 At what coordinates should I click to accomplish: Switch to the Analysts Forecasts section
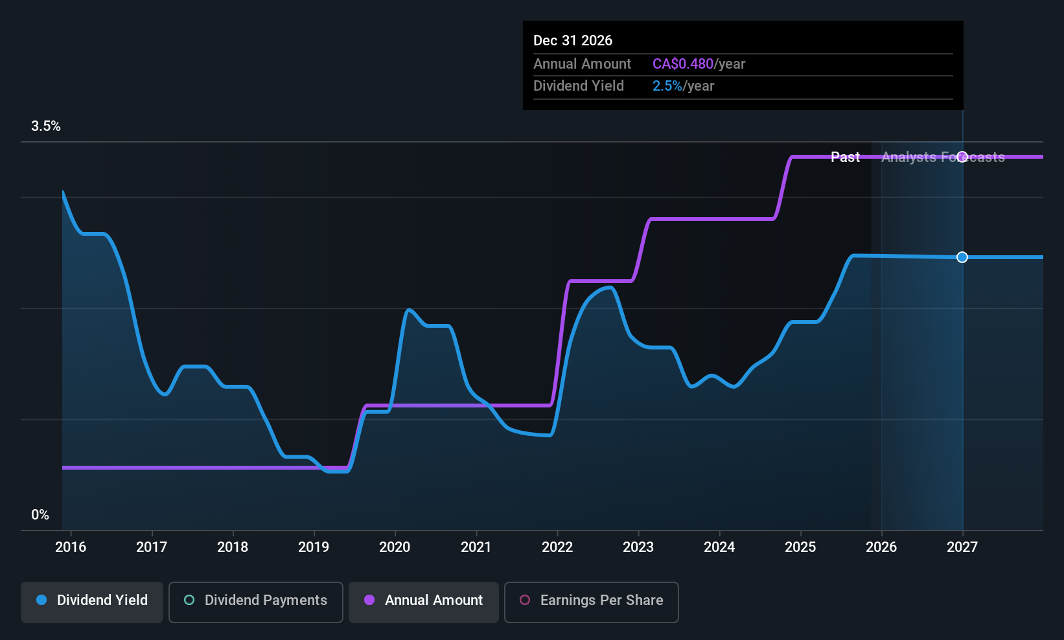tap(943, 157)
